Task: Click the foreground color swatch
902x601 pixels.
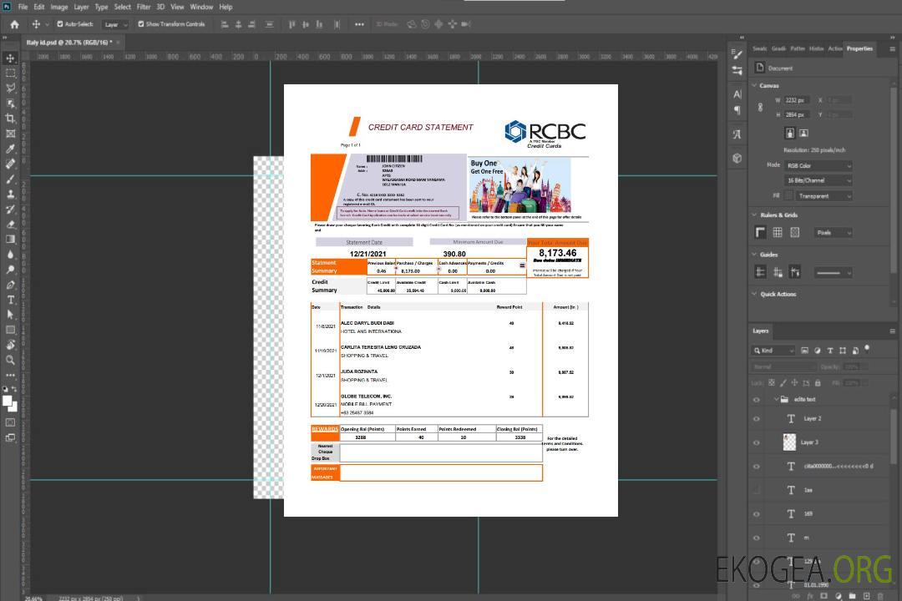Action: tap(7, 401)
